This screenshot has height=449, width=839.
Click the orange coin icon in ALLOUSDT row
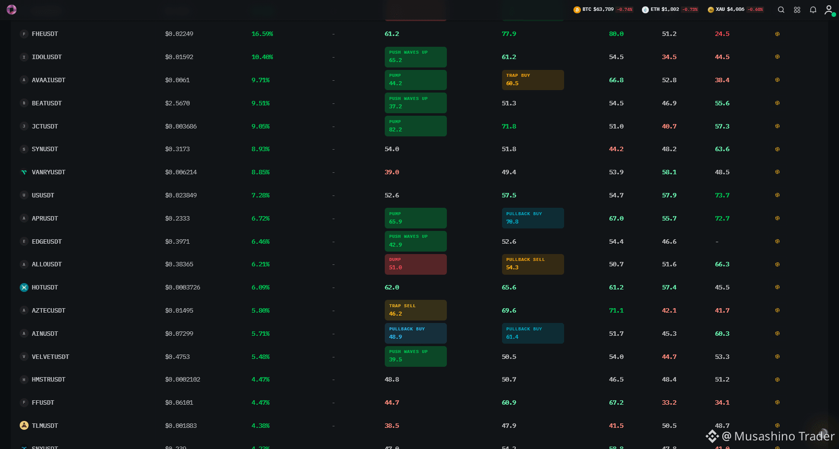[777, 264]
